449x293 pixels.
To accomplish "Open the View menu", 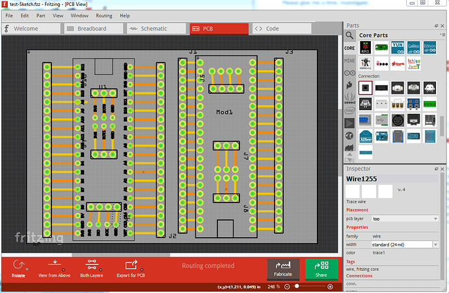I will pos(58,16).
